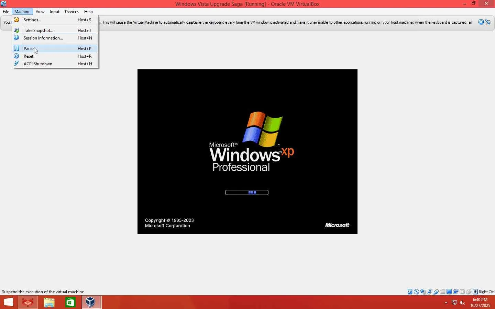Show hidden system tray icons
Image resolution: width=495 pixels, height=309 pixels.
[446, 302]
